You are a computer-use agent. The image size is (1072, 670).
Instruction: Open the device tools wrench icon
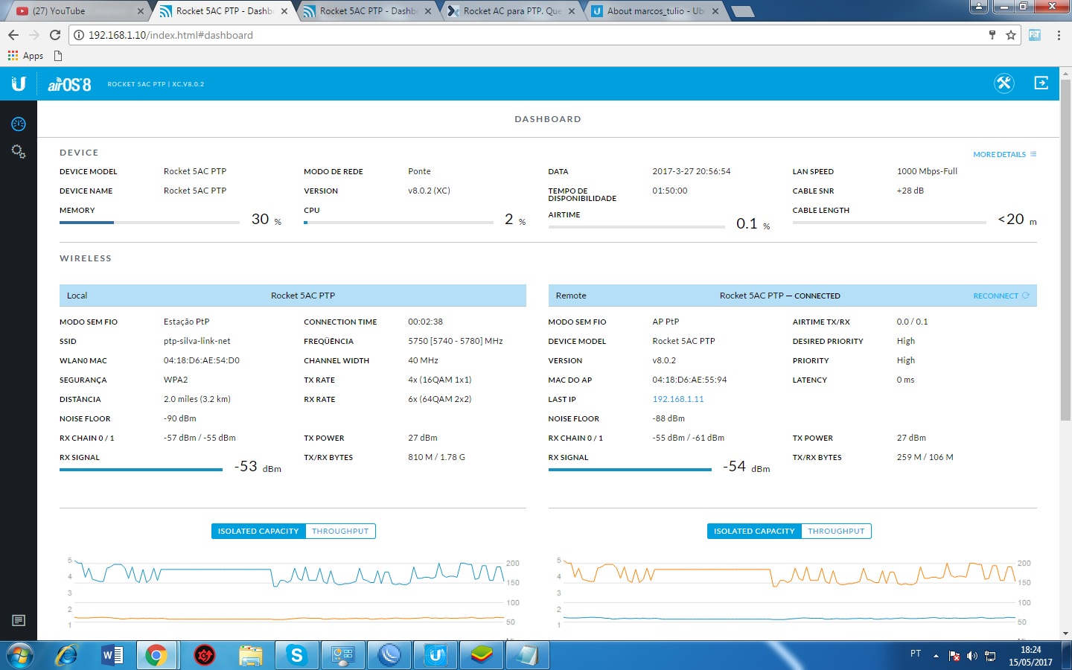tap(1004, 83)
